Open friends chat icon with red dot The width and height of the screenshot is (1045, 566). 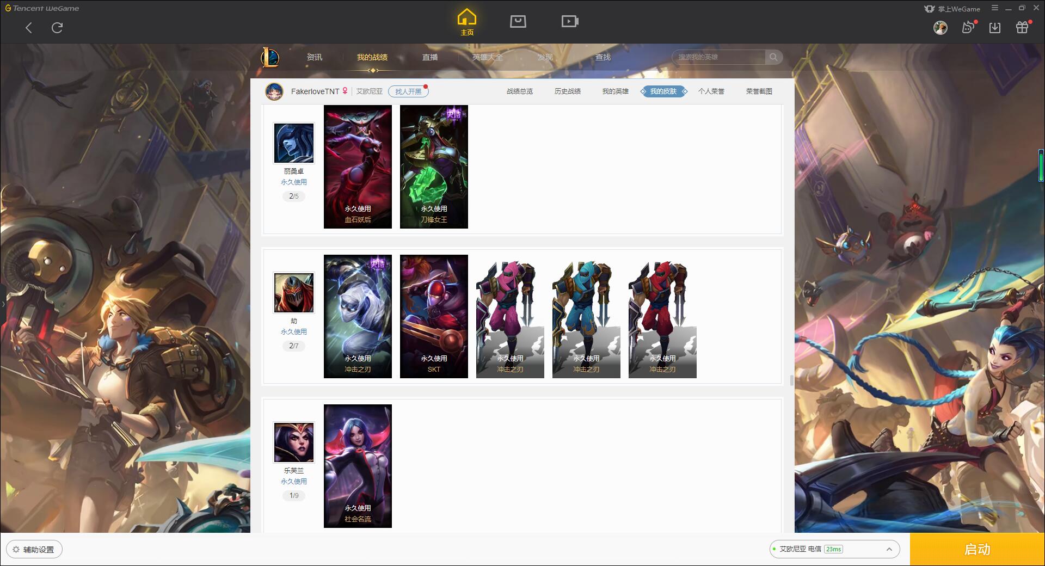click(x=968, y=27)
